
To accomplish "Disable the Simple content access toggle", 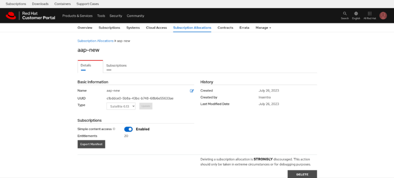I will [x=129, y=129].
